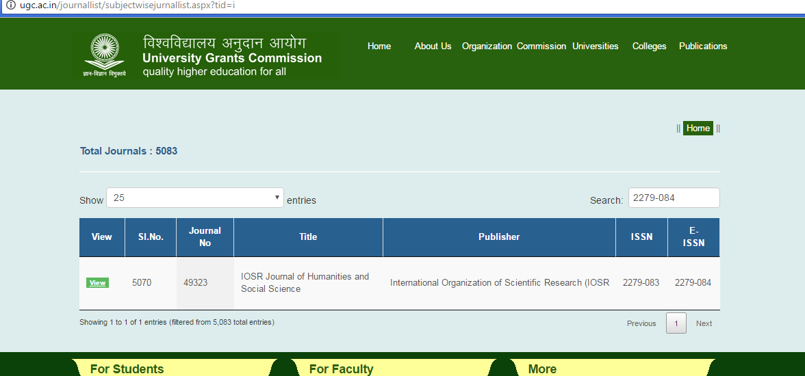The height and width of the screenshot is (376, 805).
Task: Sort table by Sl.No. column header
Action: (x=151, y=237)
